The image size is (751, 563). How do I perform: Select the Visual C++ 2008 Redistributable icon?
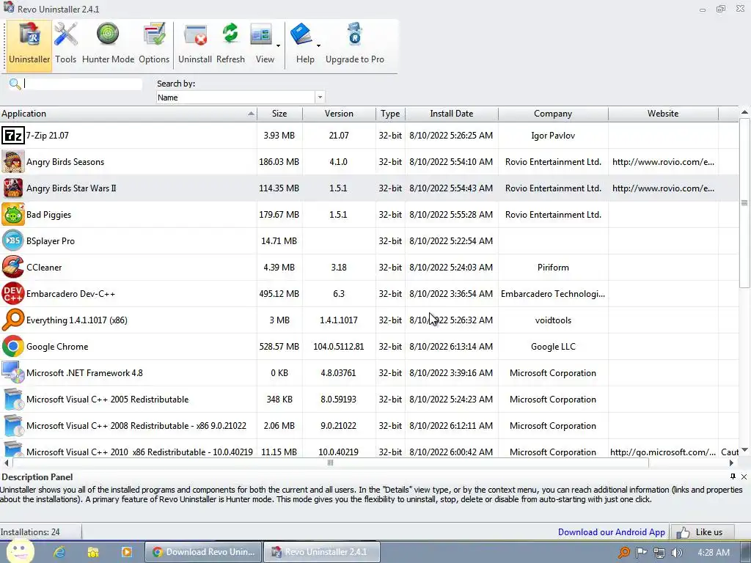(13, 425)
